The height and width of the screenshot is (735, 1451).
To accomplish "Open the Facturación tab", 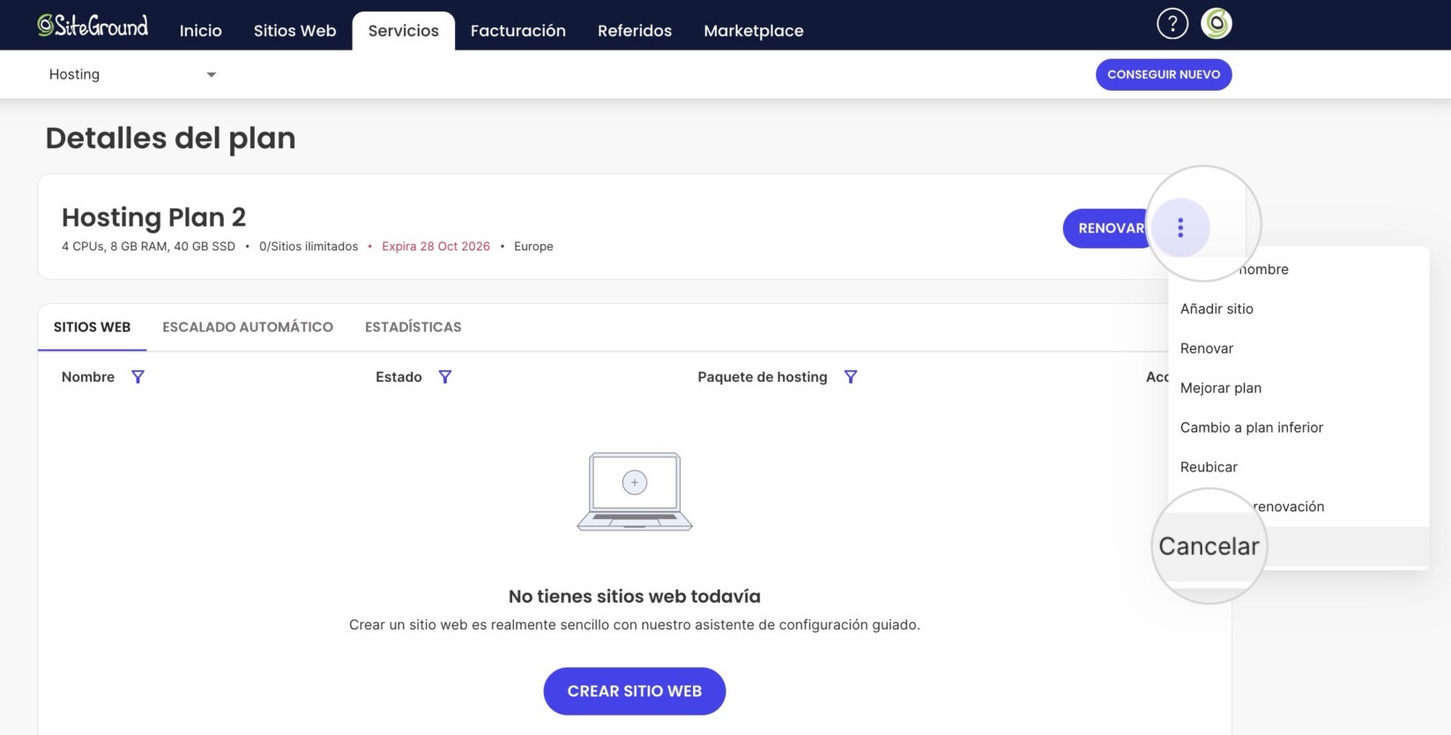I will [x=518, y=31].
